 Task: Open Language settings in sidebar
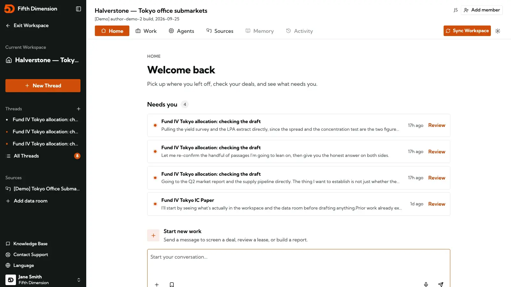pos(20,265)
